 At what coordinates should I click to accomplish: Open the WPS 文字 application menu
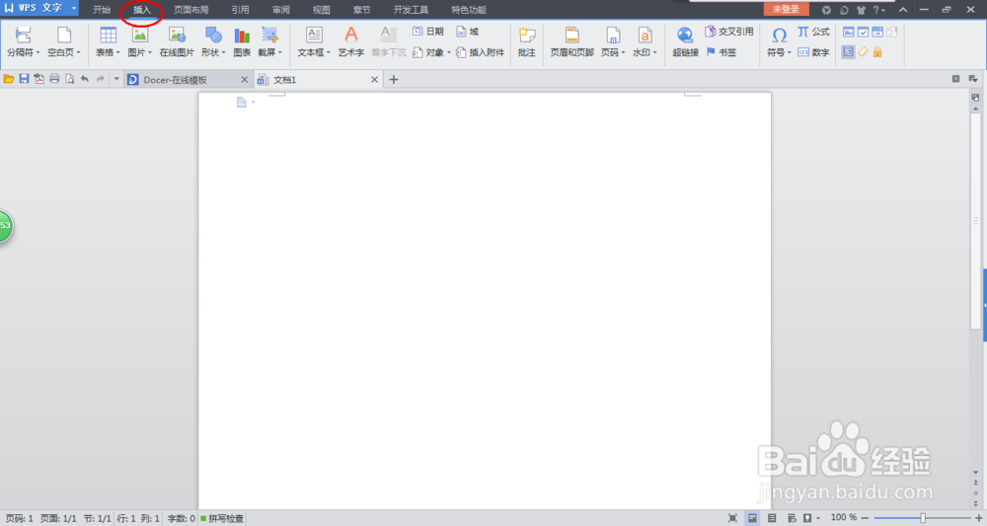(39, 8)
